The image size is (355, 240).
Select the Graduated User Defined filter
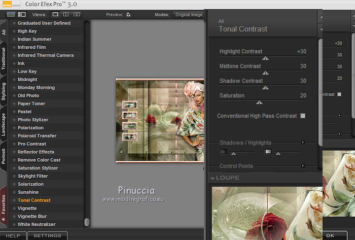coord(44,23)
